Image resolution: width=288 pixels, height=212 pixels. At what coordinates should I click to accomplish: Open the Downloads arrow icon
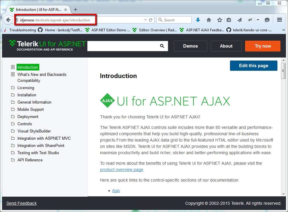point(198,20)
